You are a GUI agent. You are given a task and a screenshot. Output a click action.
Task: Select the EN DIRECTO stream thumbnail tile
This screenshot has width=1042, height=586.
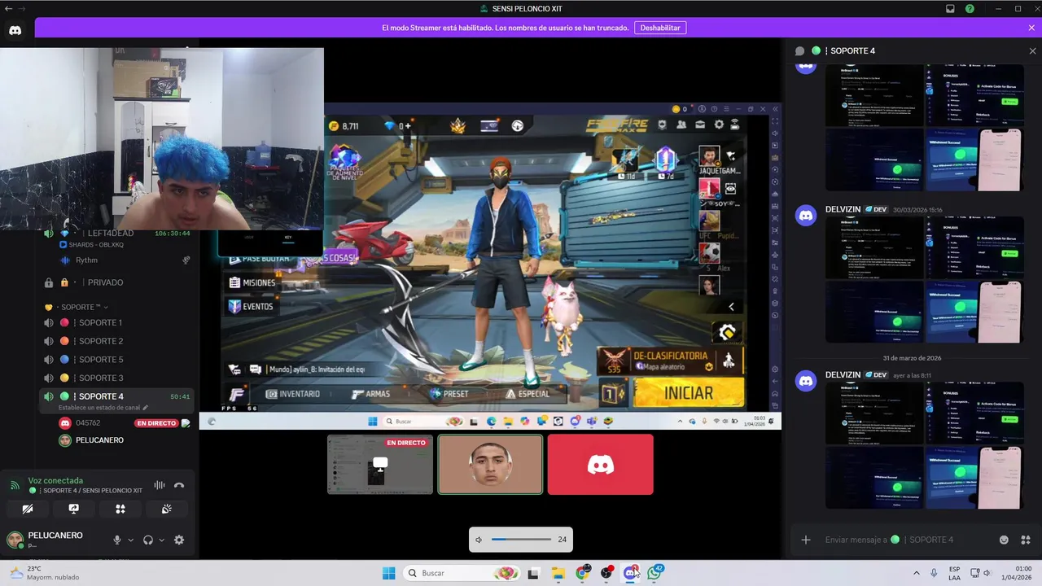click(380, 464)
